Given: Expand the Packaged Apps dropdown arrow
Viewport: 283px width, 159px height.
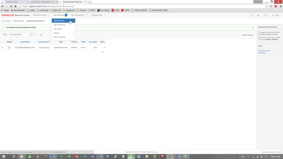Looking at the screenshot, I should (x=105, y=15).
